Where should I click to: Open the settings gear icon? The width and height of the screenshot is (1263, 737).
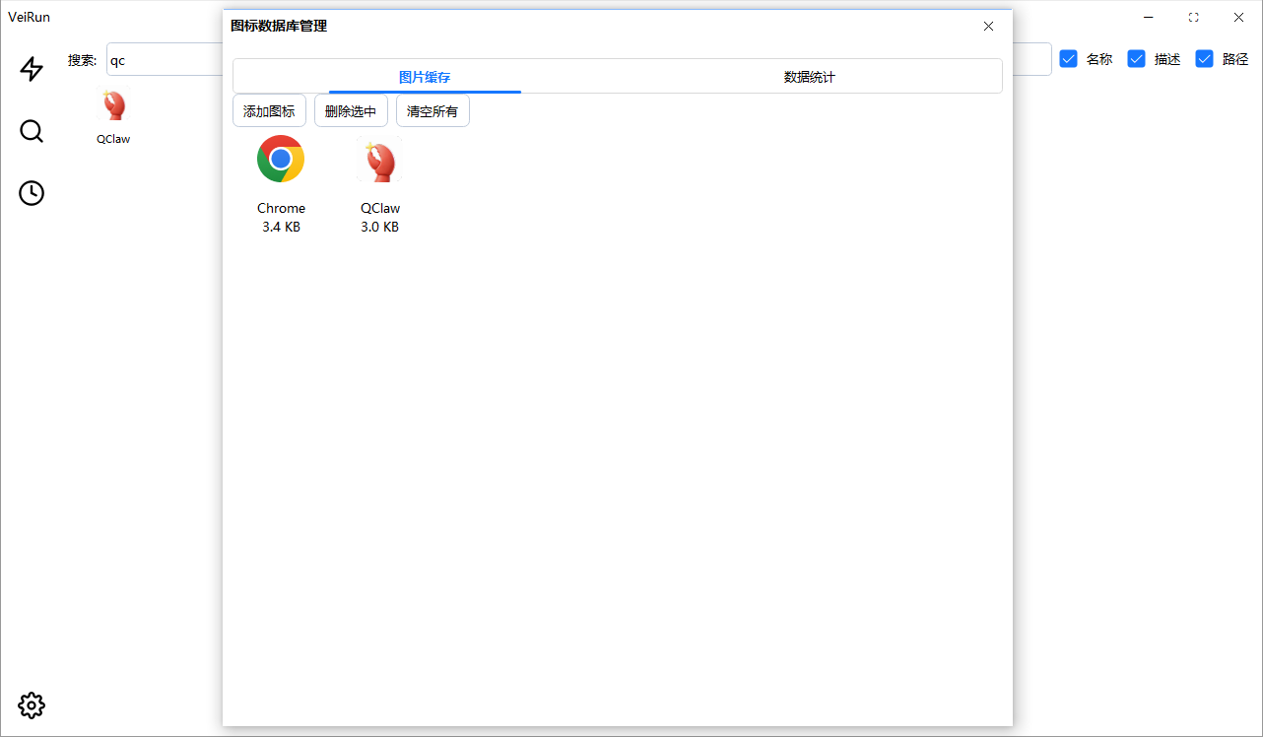click(x=32, y=705)
